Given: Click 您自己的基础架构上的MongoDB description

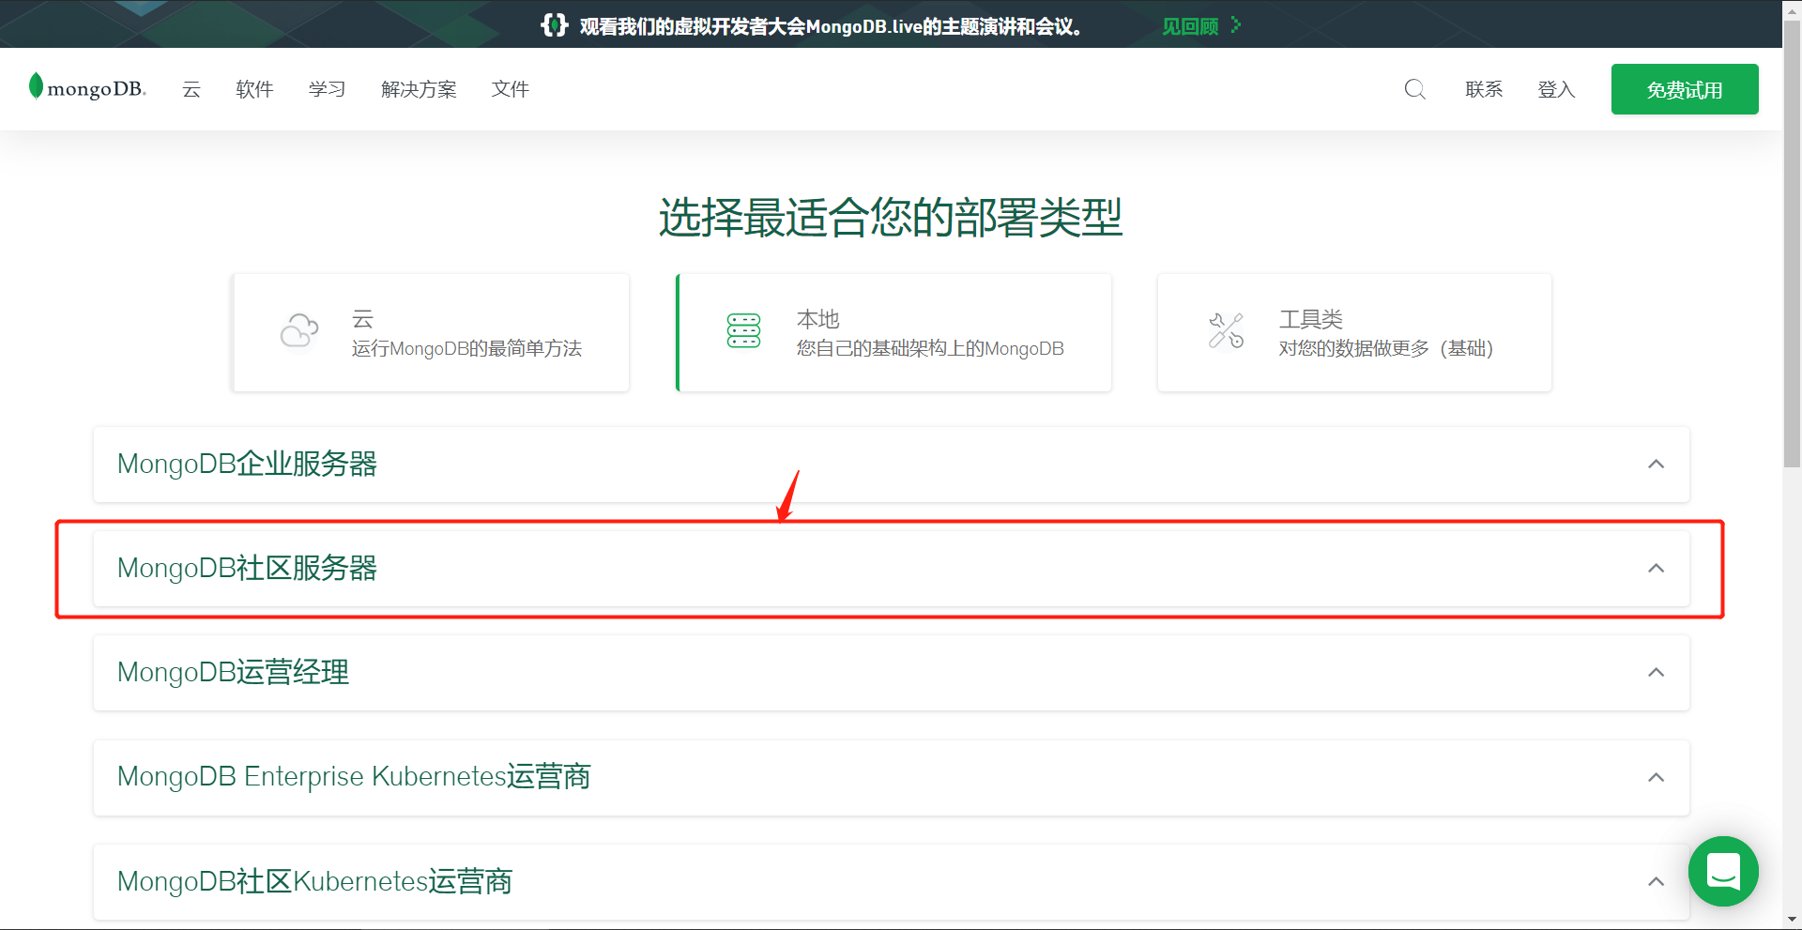Looking at the screenshot, I should tap(930, 348).
